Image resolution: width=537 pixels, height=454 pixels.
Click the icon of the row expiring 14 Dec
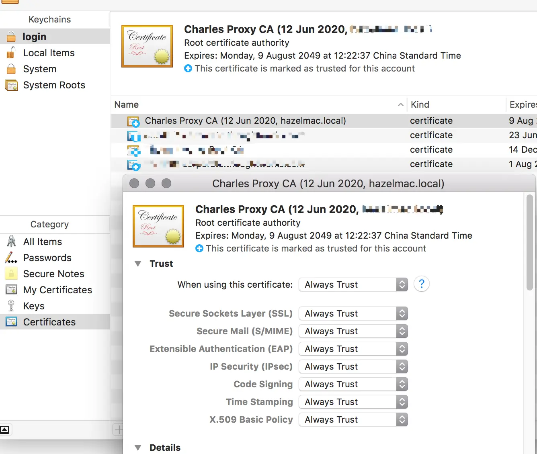point(134,151)
